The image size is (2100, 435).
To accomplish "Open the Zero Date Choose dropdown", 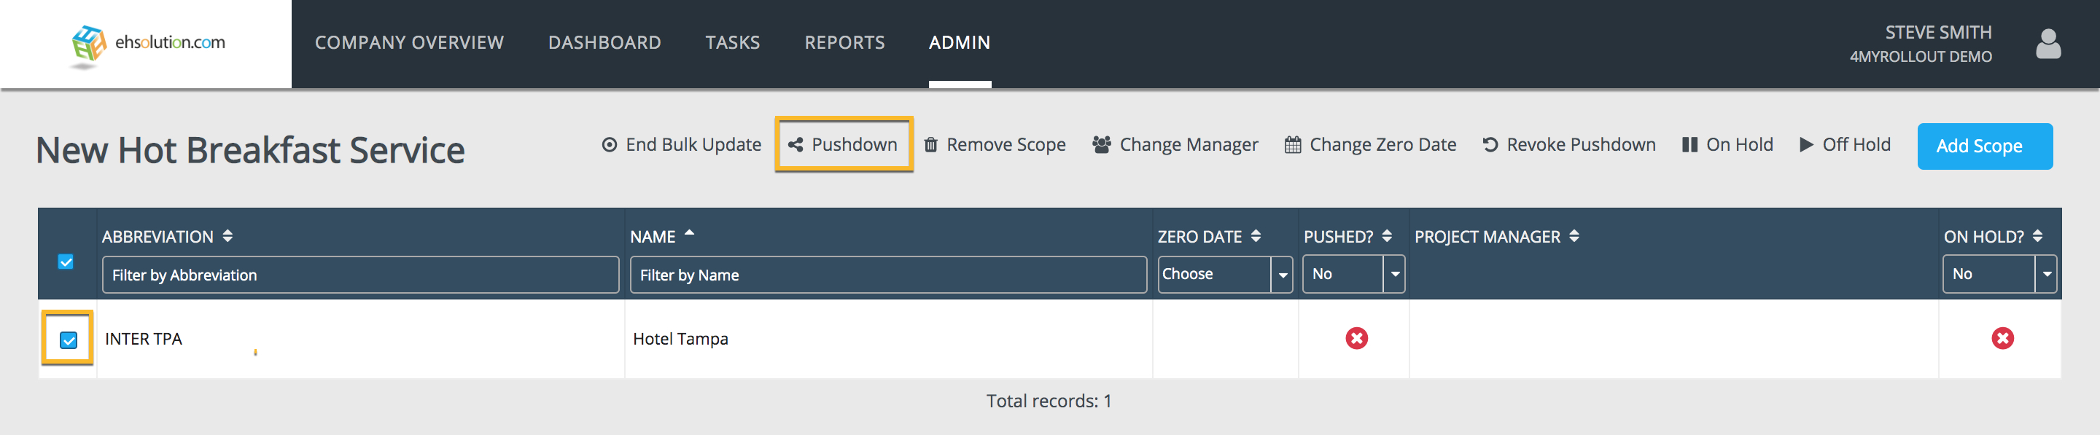I will point(1224,275).
